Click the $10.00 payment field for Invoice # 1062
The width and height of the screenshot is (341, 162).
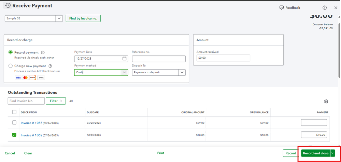point(314,135)
